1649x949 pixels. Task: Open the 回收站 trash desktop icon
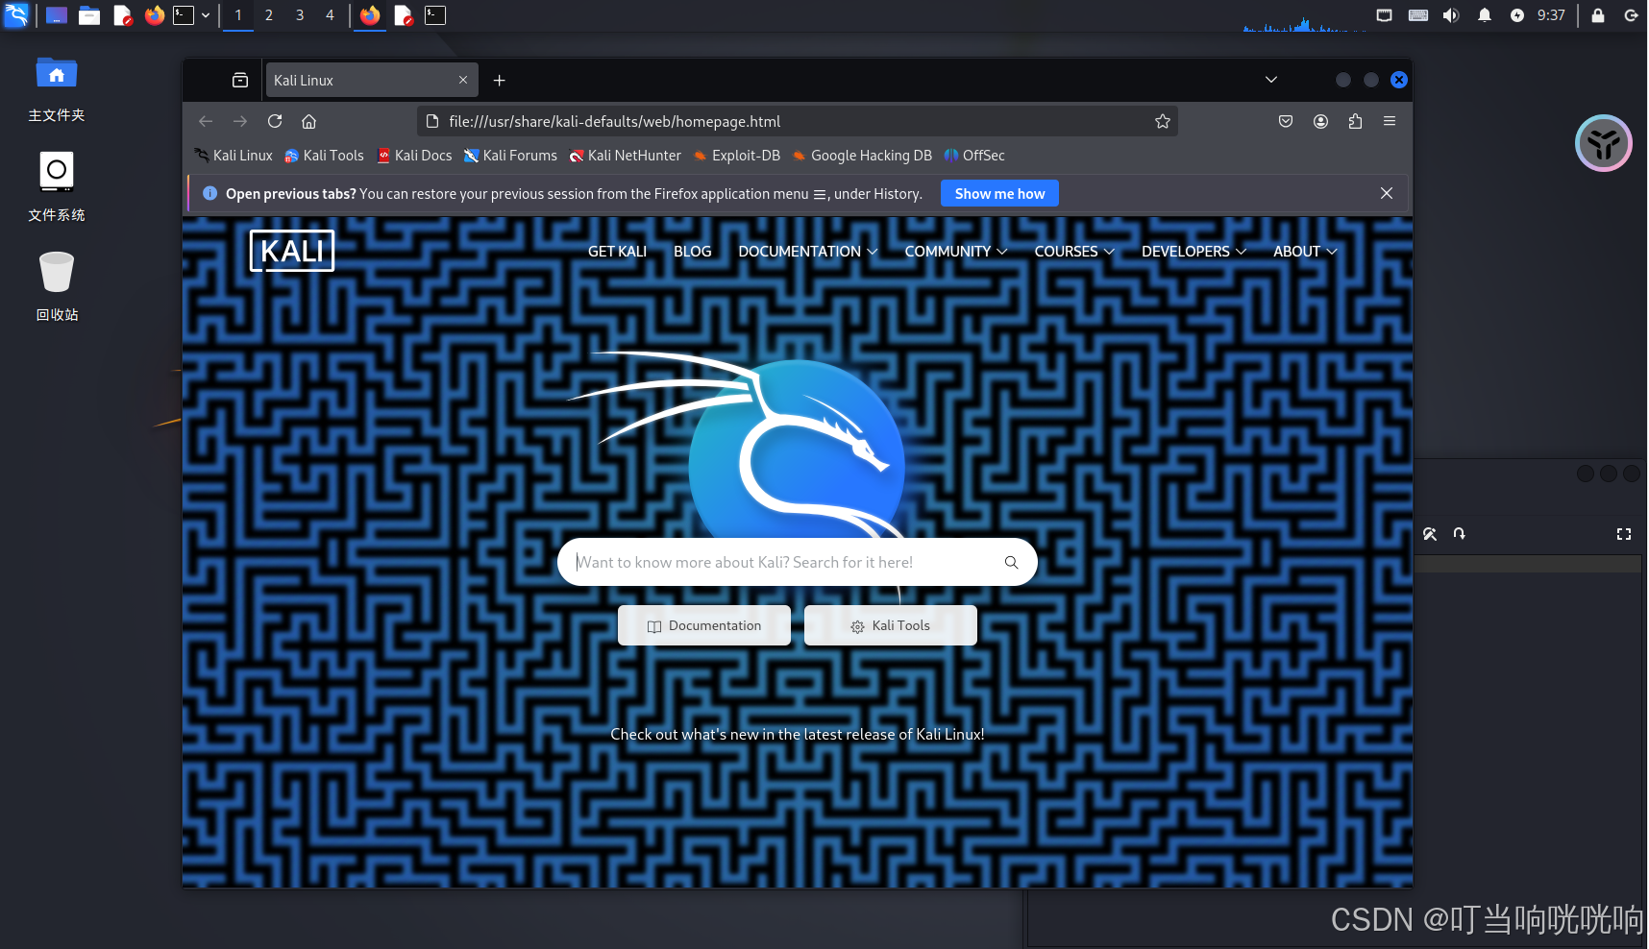coord(57,286)
